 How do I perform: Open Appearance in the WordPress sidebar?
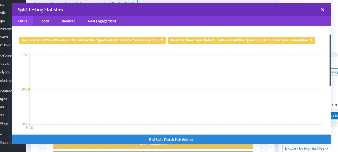coord(6,91)
